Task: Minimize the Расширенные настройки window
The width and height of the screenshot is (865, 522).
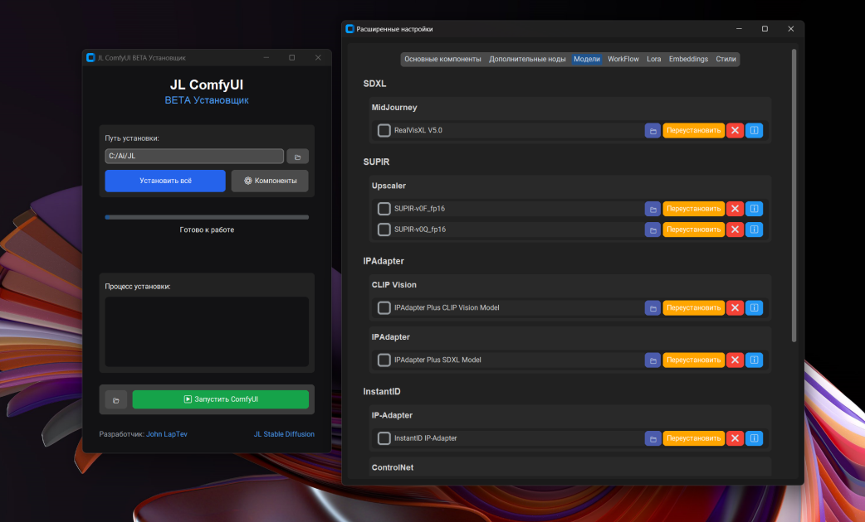Action: [x=739, y=29]
